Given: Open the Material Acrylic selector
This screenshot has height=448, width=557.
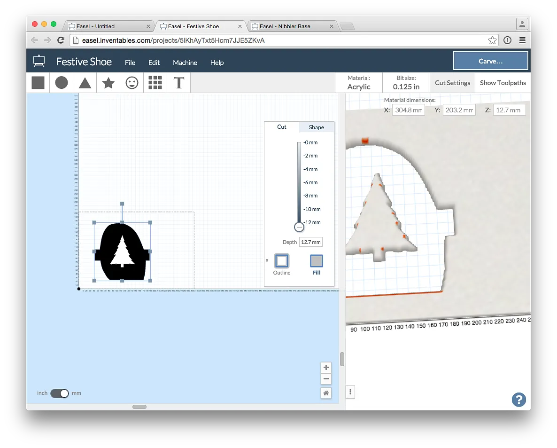Looking at the screenshot, I should coord(359,83).
